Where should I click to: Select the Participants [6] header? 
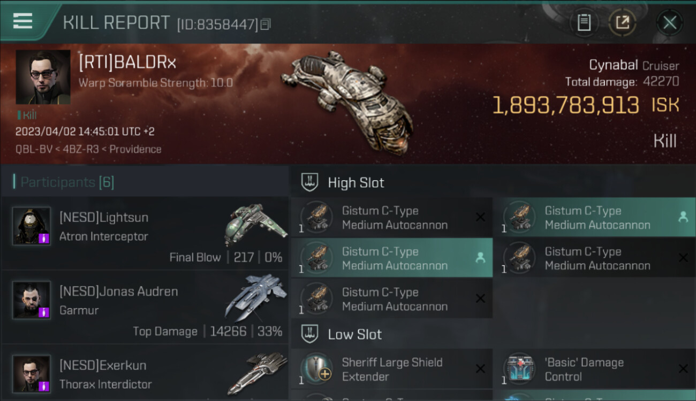(67, 182)
